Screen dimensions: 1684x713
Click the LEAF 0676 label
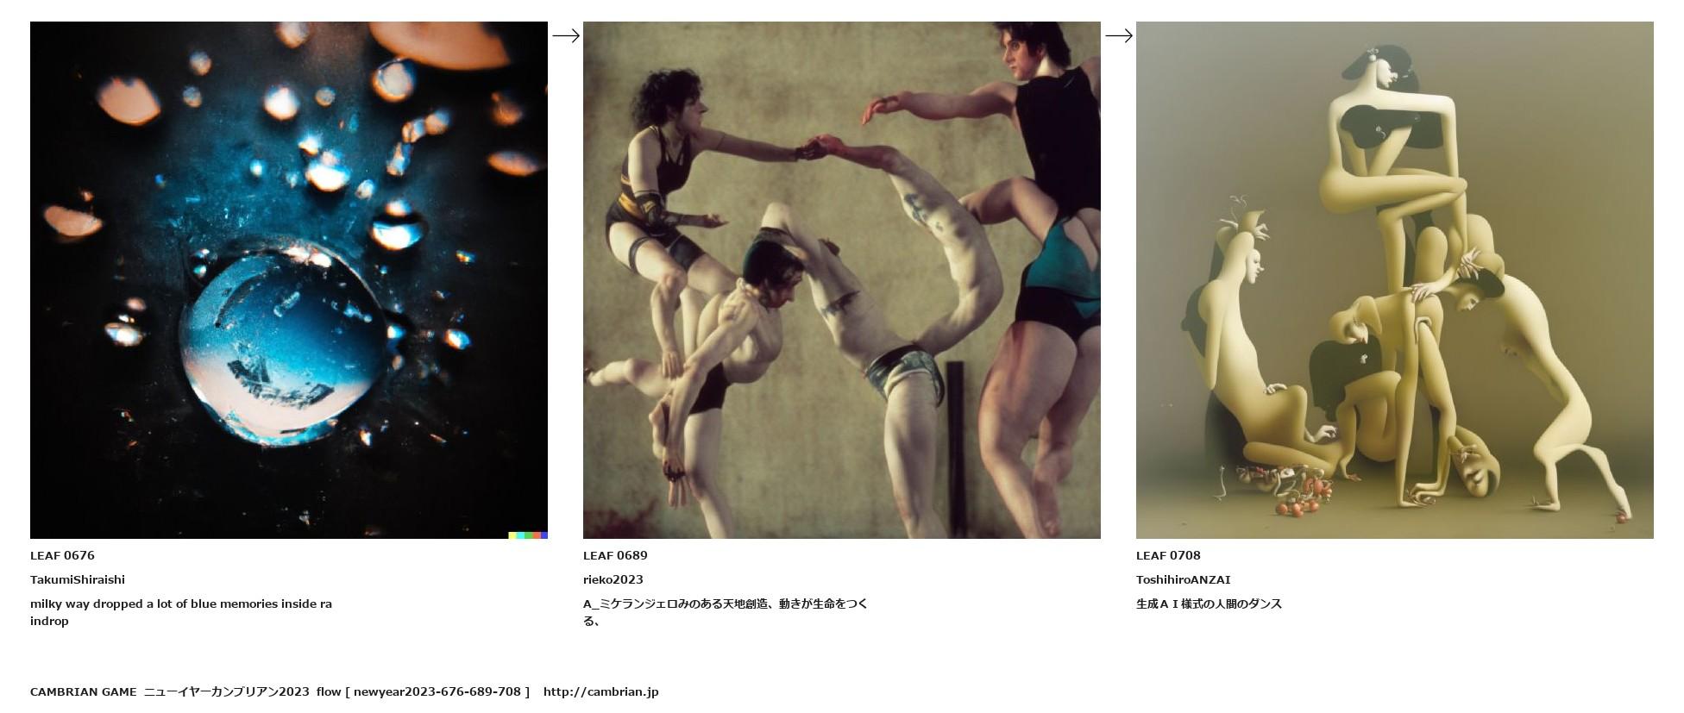[x=62, y=555]
